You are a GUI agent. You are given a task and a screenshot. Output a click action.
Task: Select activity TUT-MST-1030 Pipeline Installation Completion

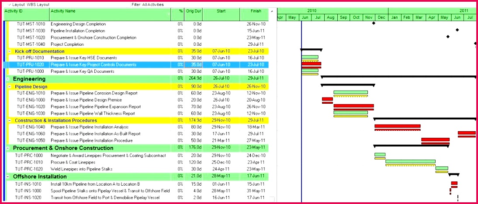[139, 31]
